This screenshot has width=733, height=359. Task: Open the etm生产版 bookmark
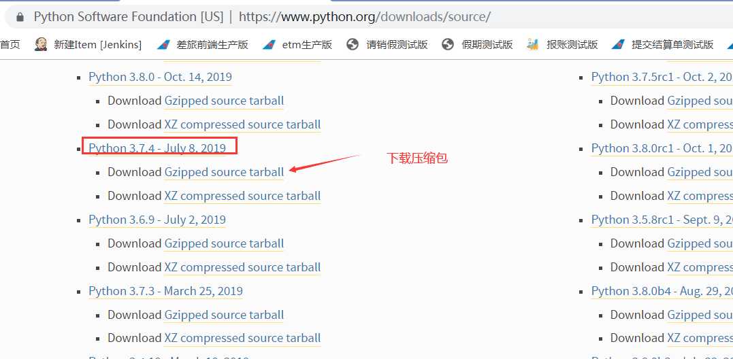[307, 45]
